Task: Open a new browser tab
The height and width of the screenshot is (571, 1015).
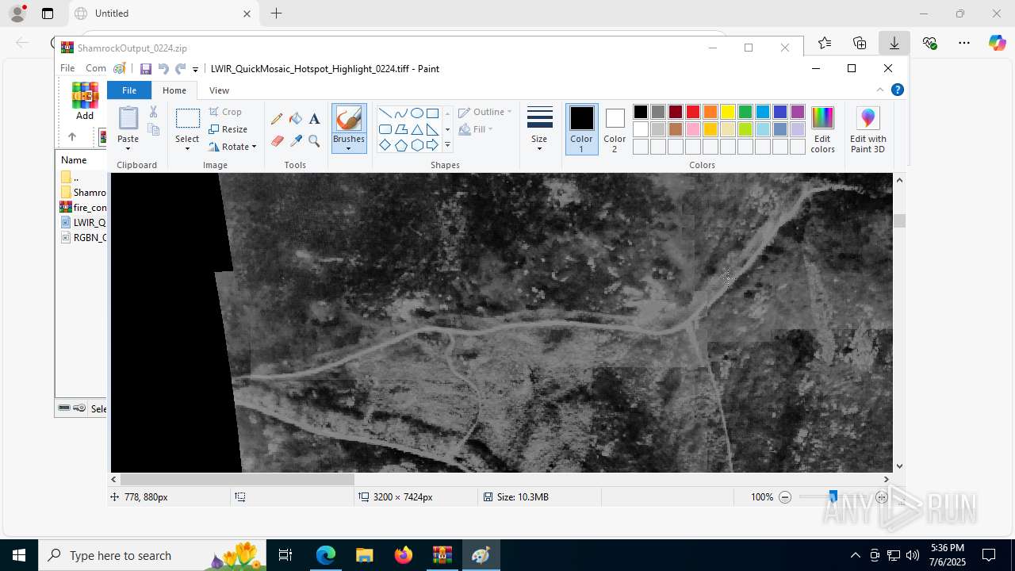Action: tap(276, 13)
